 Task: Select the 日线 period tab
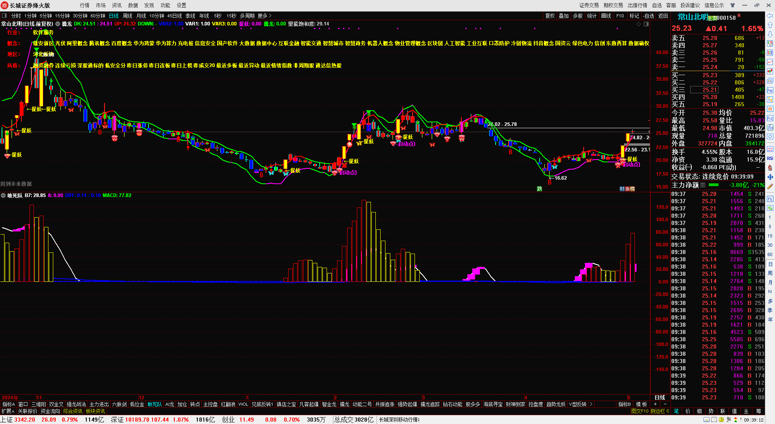[114, 16]
